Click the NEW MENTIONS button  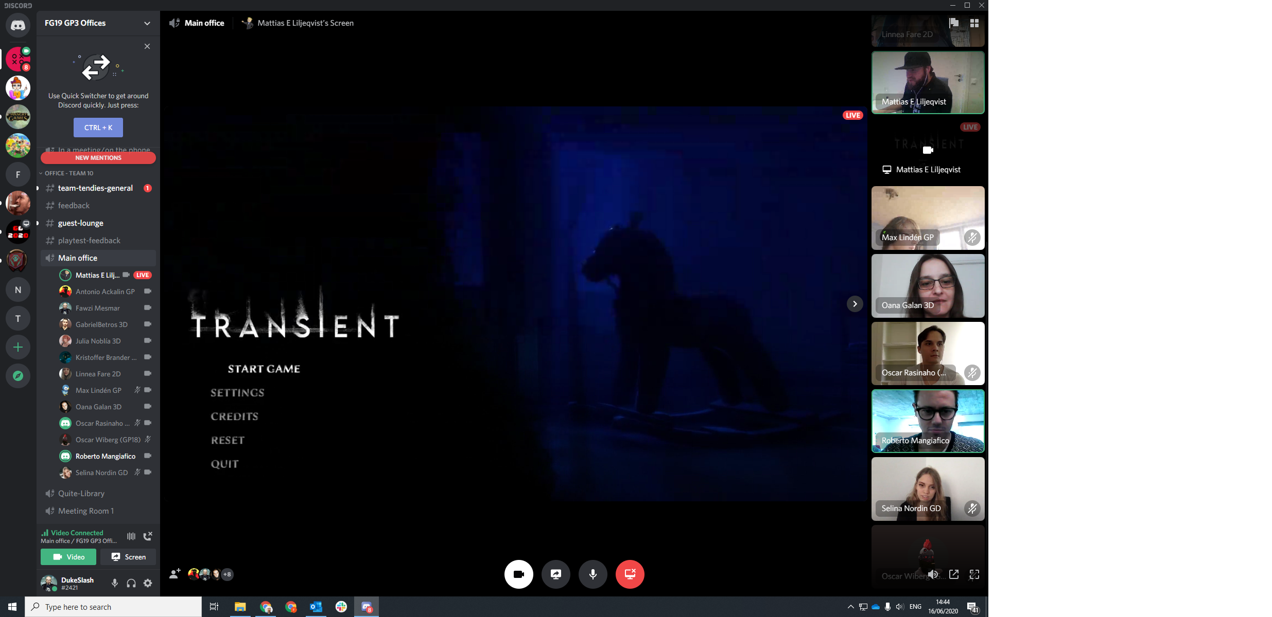[98, 158]
